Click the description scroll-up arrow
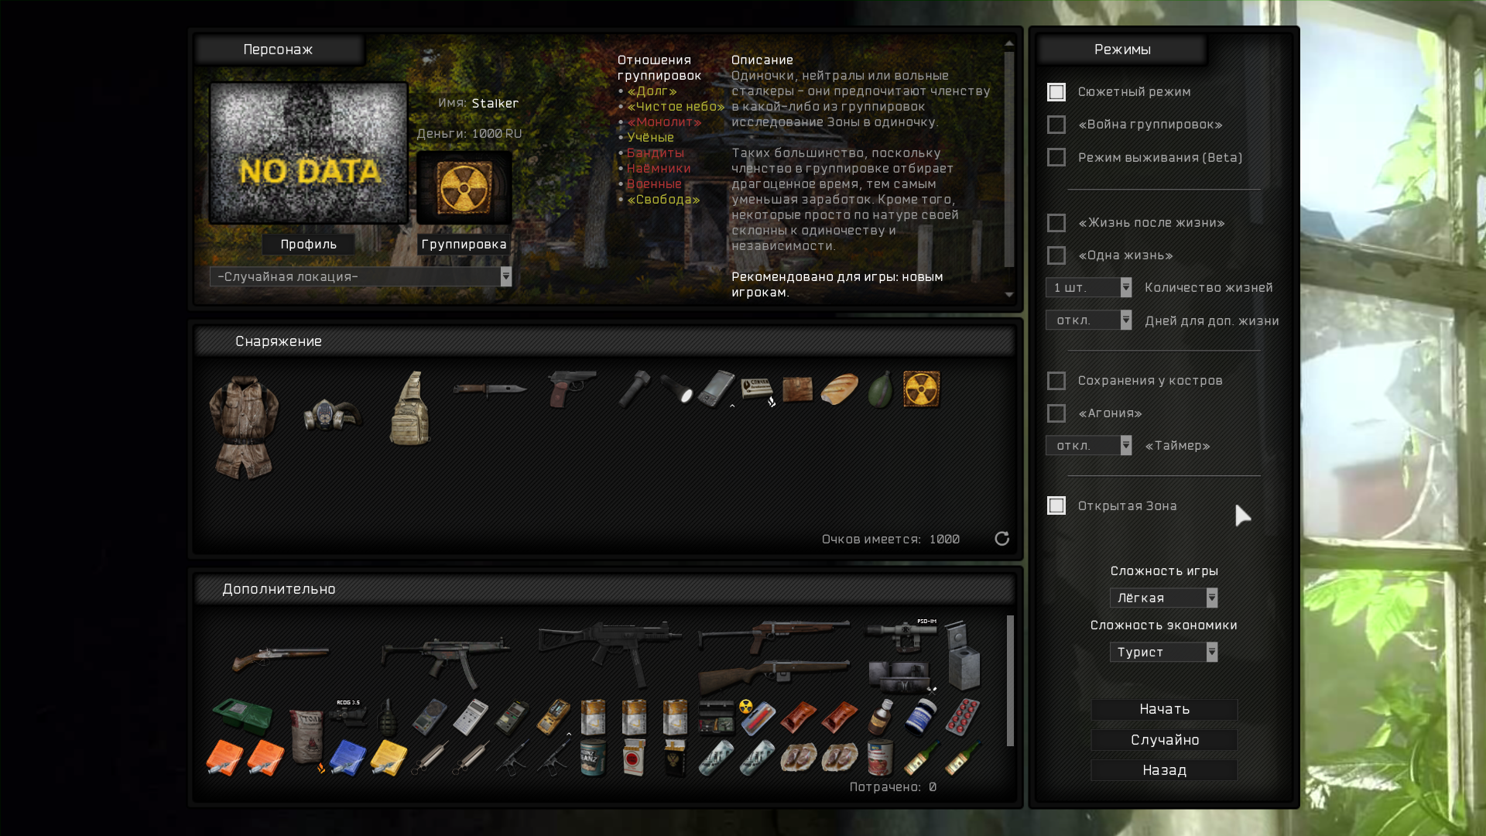The width and height of the screenshot is (1486, 836). tap(1009, 43)
